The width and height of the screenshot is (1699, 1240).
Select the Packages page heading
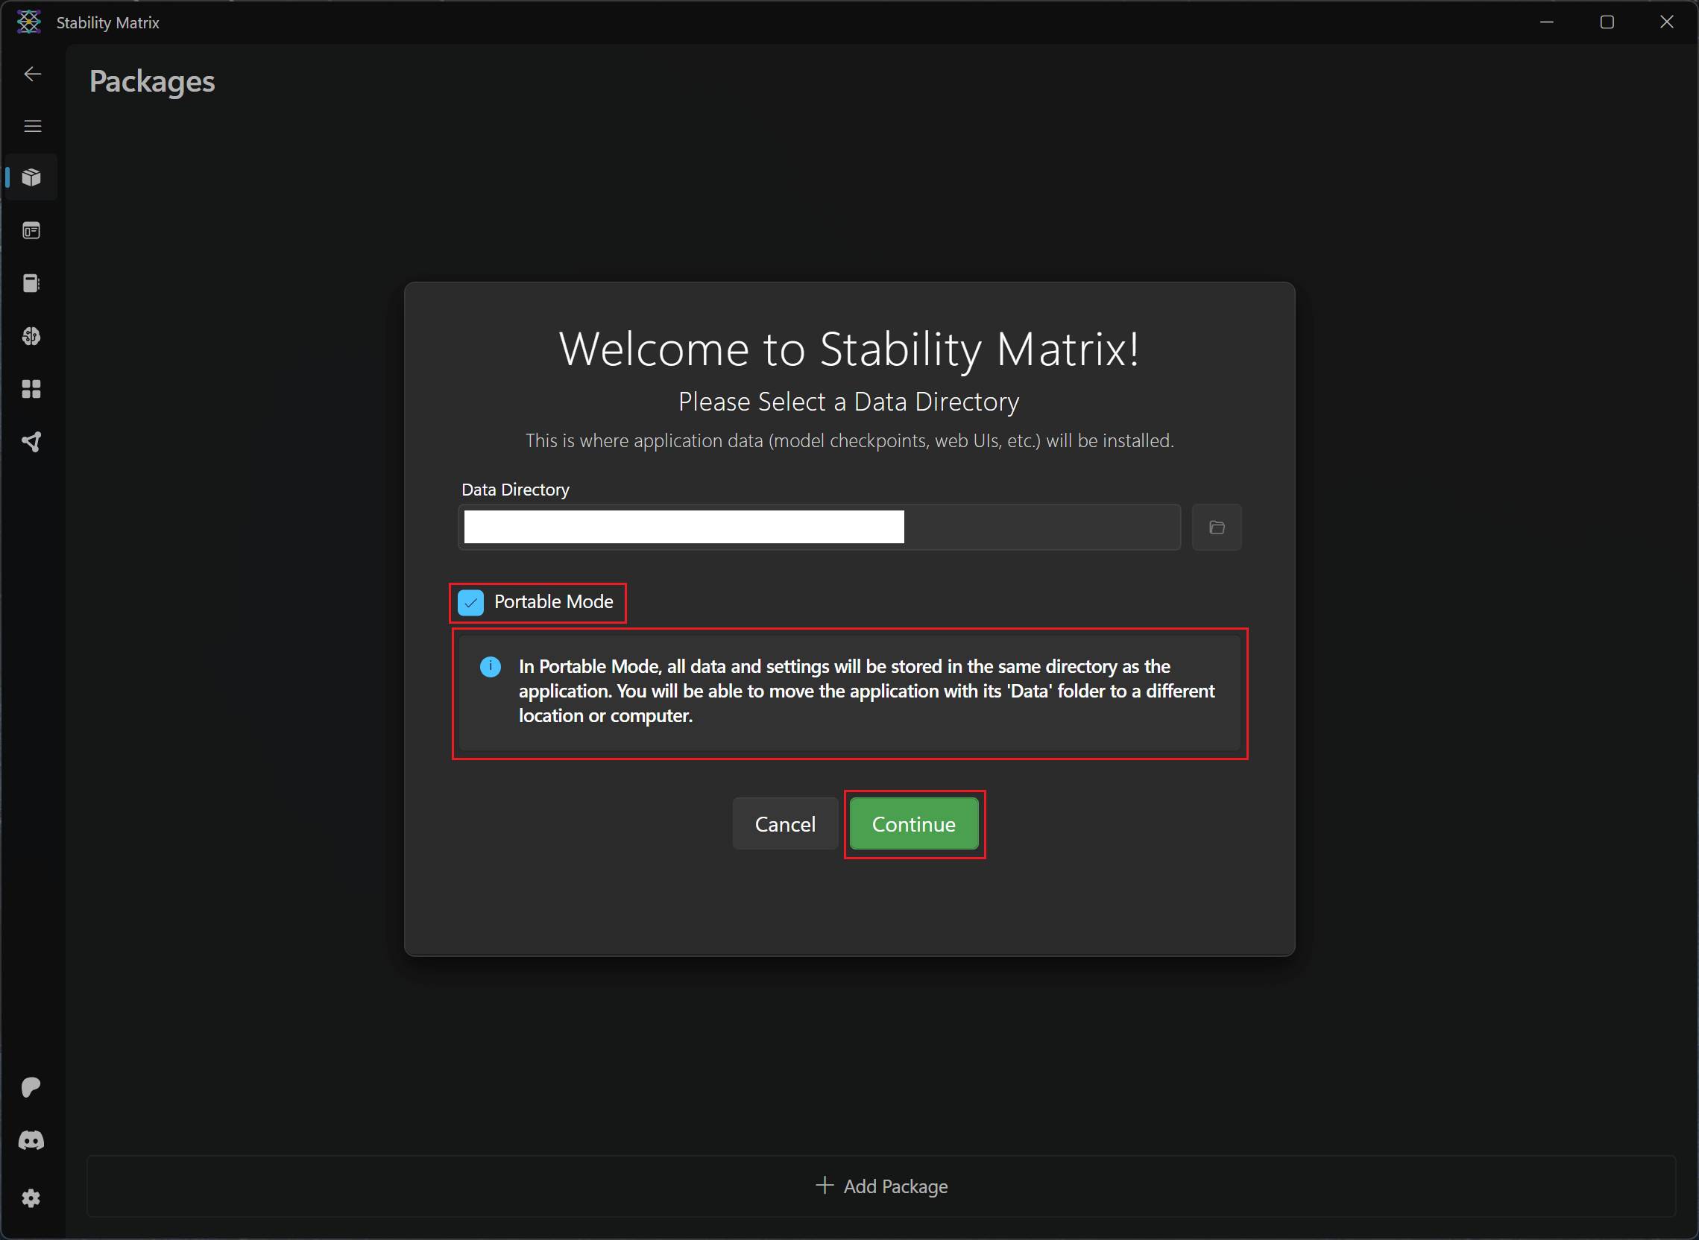coord(151,82)
